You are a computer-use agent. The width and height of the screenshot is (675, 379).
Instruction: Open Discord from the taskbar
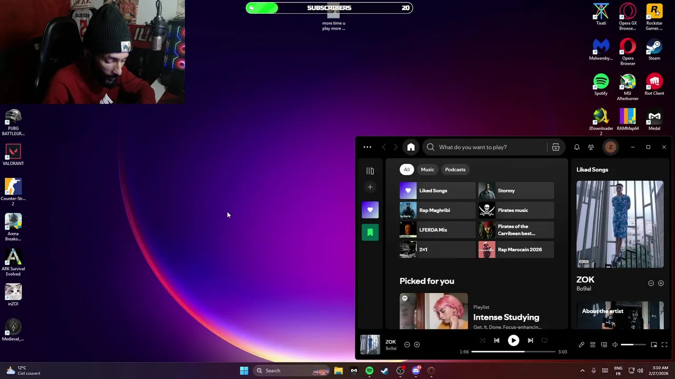point(416,371)
